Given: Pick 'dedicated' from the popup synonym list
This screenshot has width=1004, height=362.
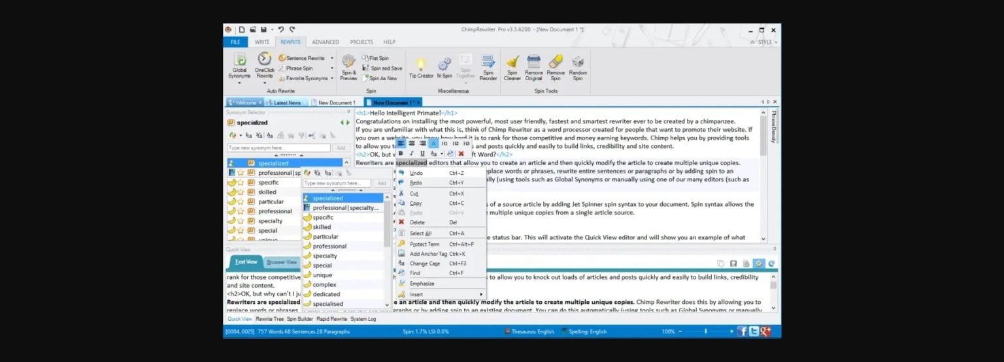Looking at the screenshot, I should click(326, 294).
